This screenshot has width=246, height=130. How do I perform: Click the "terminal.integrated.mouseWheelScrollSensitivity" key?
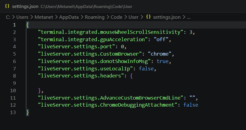point(111,32)
